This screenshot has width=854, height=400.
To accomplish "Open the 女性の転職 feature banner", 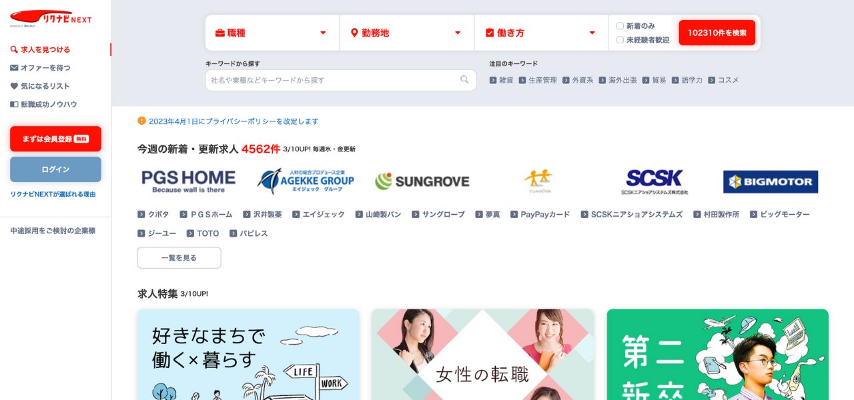I will tap(482, 354).
